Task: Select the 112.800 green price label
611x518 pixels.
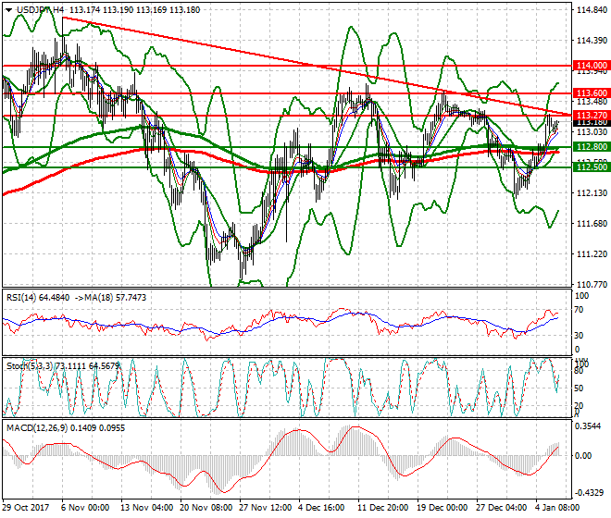Action: pyautogui.click(x=590, y=147)
